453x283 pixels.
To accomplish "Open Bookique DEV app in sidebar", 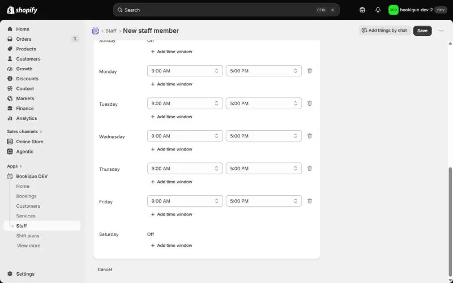I will tap(32, 176).
